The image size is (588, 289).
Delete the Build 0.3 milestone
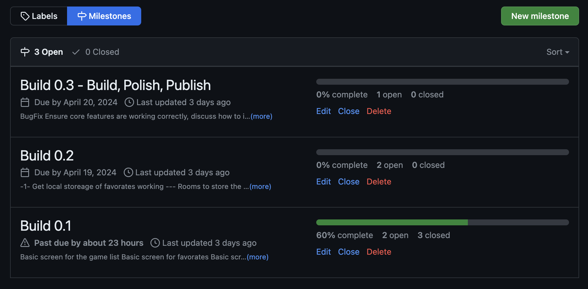click(x=379, y=111)
